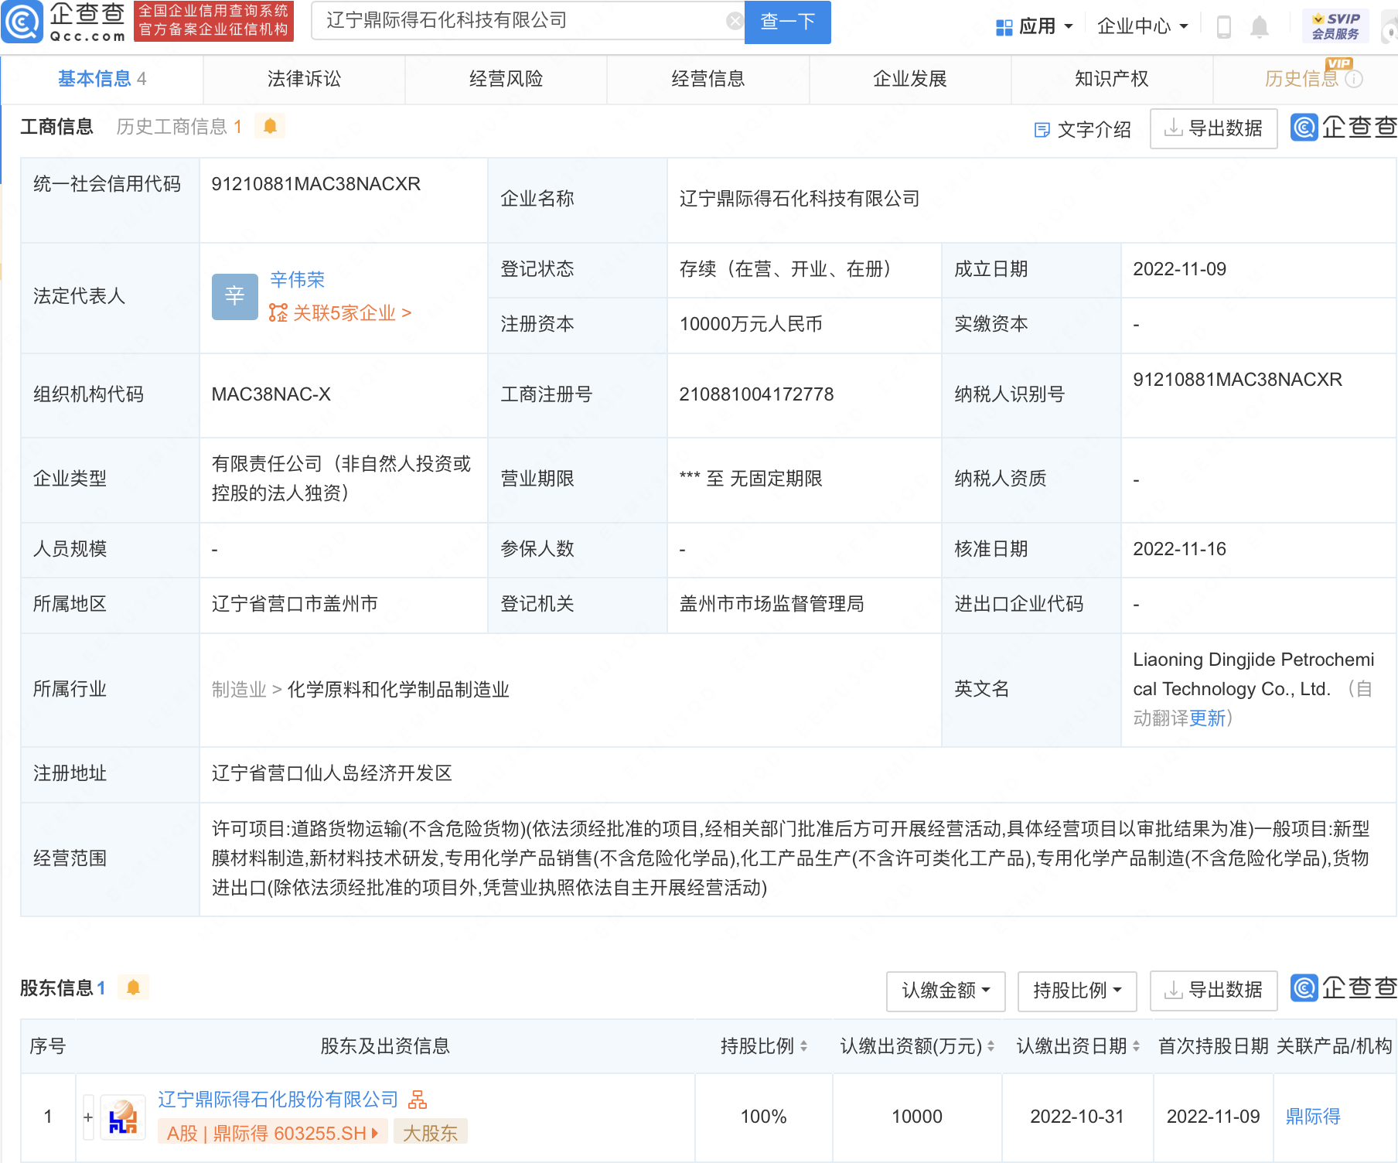Click the 辛 avatar of legal representative

coord(234,296)
